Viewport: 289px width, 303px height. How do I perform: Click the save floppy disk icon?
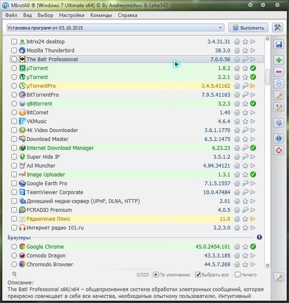point(279,44)
